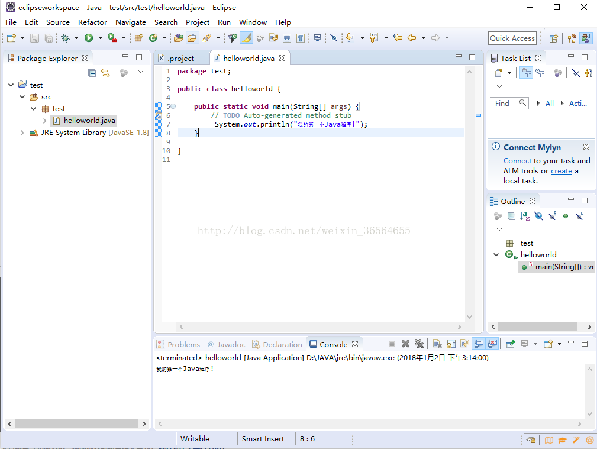The image size is (597, 449).
Task: Close the Connect Mylyn notice
Action: pyautogui.click(x=586, y=147)
